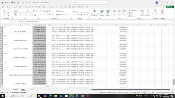Image resolution: width=175 pixels, height=98 pixels.
Task: Activate the Format Painter brush
Action: 8,16
